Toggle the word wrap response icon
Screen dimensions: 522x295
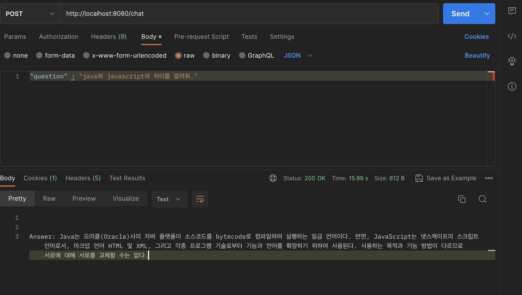pos(200,199)
